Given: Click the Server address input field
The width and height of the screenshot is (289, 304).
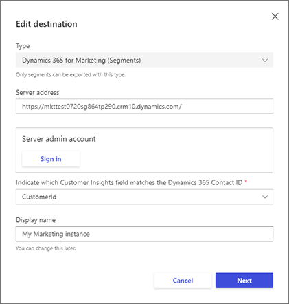Looking at the screenshot, I should coord(144,107).
